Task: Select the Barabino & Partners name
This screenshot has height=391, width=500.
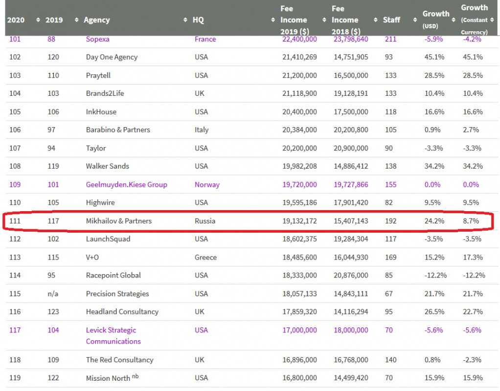Action: 118,130
